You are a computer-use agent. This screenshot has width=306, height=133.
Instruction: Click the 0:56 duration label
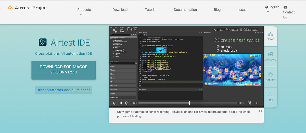[x=241, y=103]
